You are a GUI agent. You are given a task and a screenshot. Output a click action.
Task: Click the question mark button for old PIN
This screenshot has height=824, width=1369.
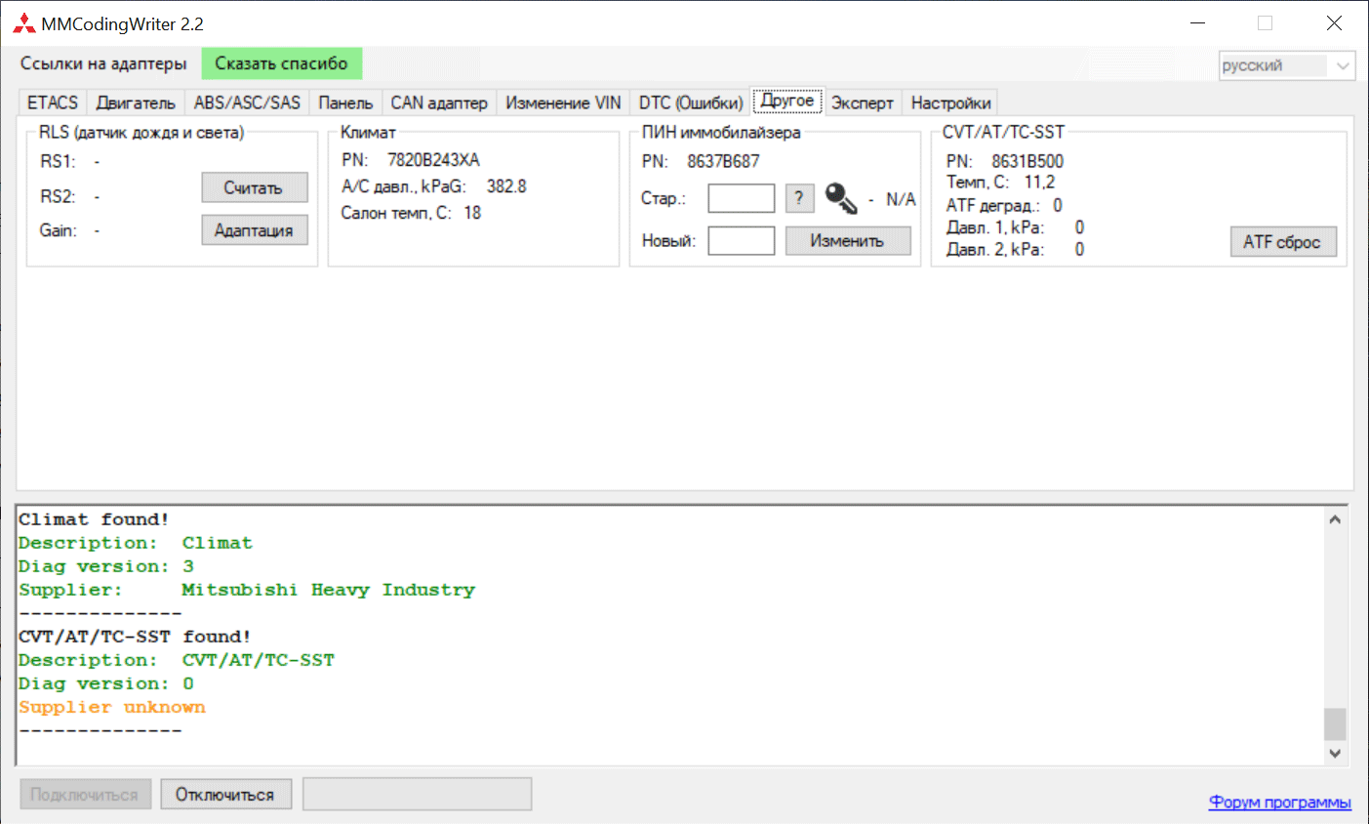(x=799, y=198)
